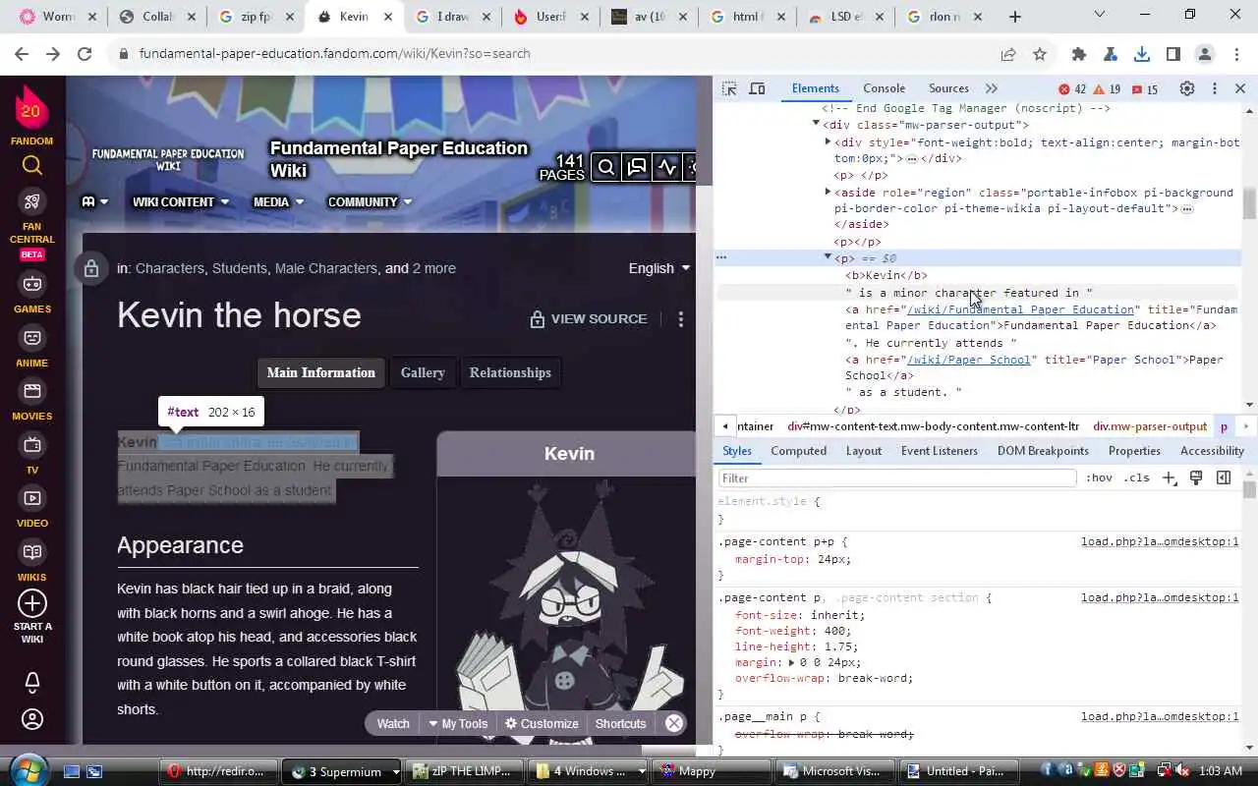This screenshot has width=1258, height=786.
Task: Toggle the device toolbar icon in DevTools
Action: (757, 88)
